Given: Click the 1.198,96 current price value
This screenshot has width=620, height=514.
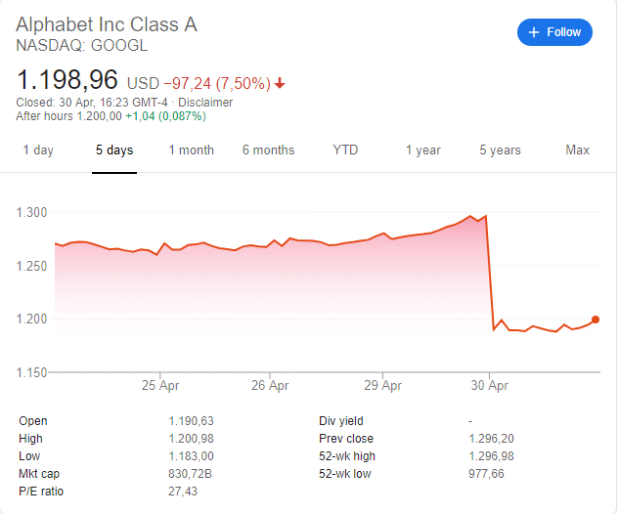Looking at the screenshot, I should click(x=67, y=80).
